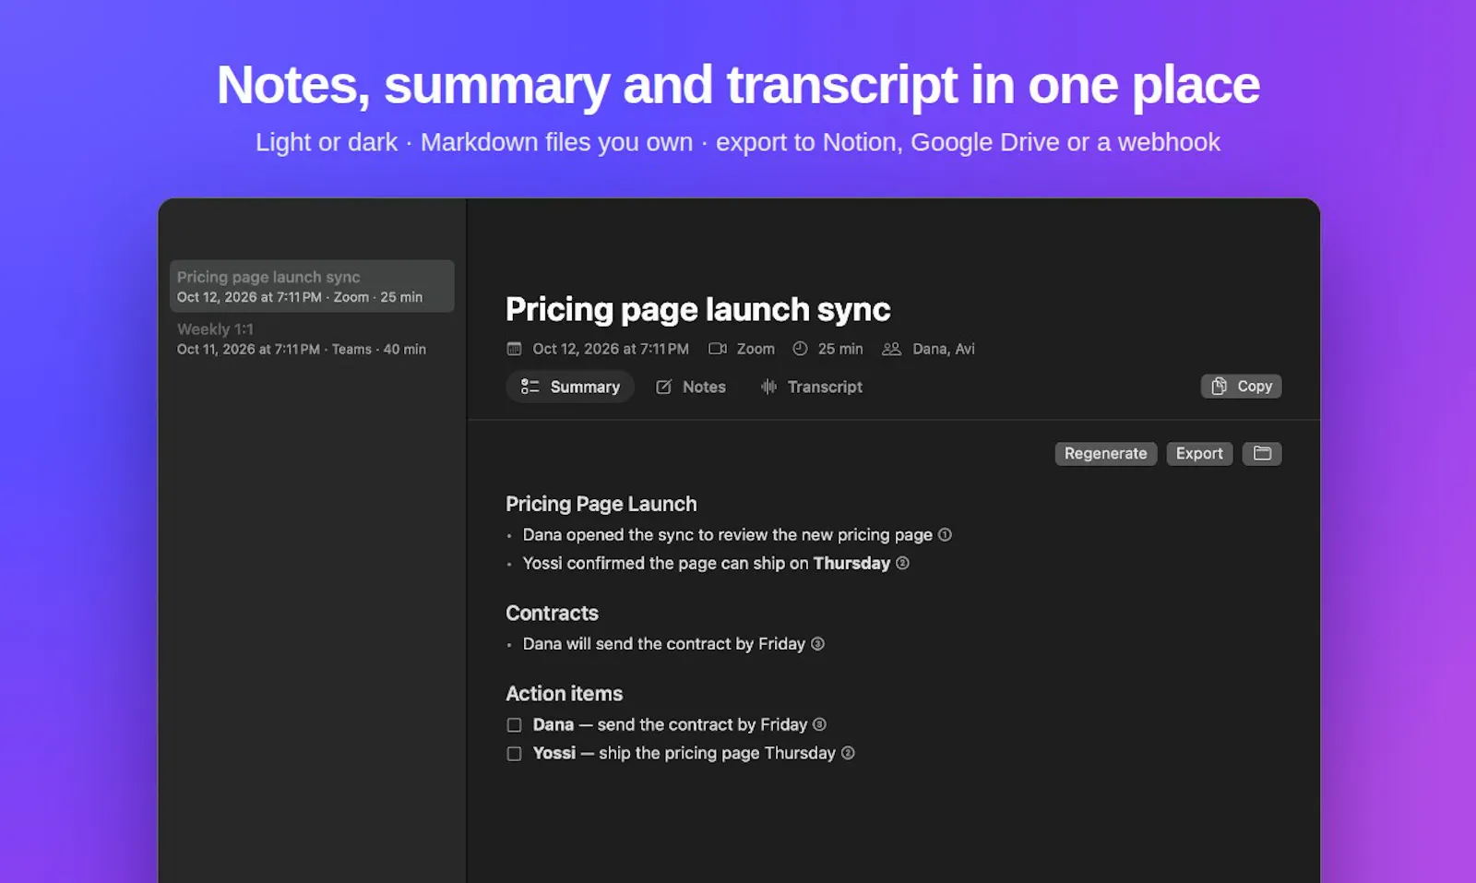Check Dana's send the contract action item
The width and height of the screenshot is (1476, 883).
[x=514, y=725]
